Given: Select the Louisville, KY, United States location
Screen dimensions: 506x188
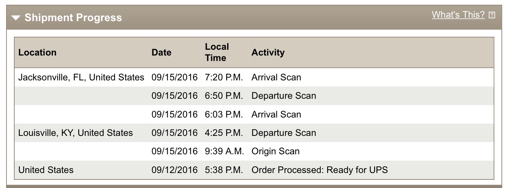Looking at the screenshot, I should [75, 133].
